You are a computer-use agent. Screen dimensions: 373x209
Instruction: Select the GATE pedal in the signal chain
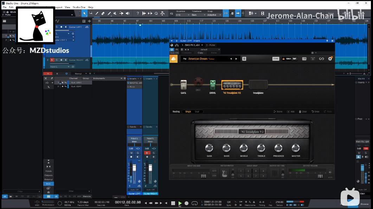click(x=184, y=85)
